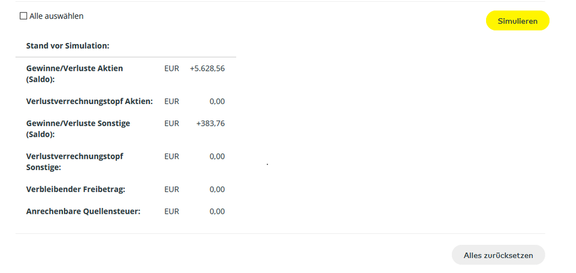576x273 pixels.
Task: Click the Anrechenbare Quellensteuer 0,00 value
Action: 217,211
